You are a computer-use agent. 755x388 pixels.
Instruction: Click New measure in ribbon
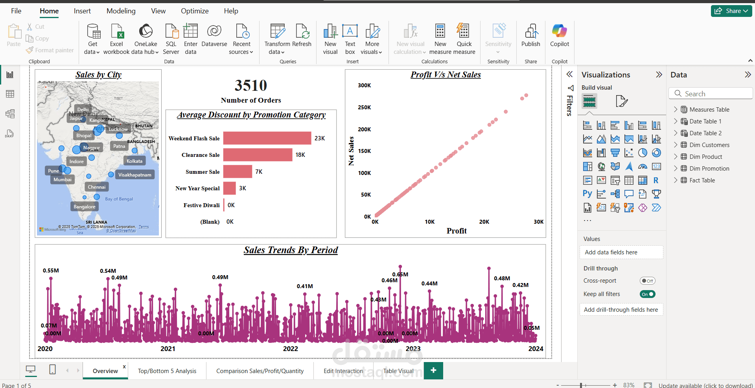440,39
